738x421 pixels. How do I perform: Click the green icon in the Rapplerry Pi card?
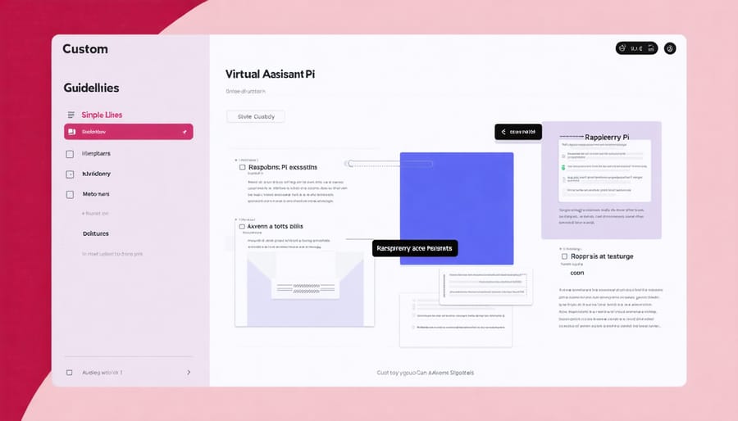click(563, 167)
